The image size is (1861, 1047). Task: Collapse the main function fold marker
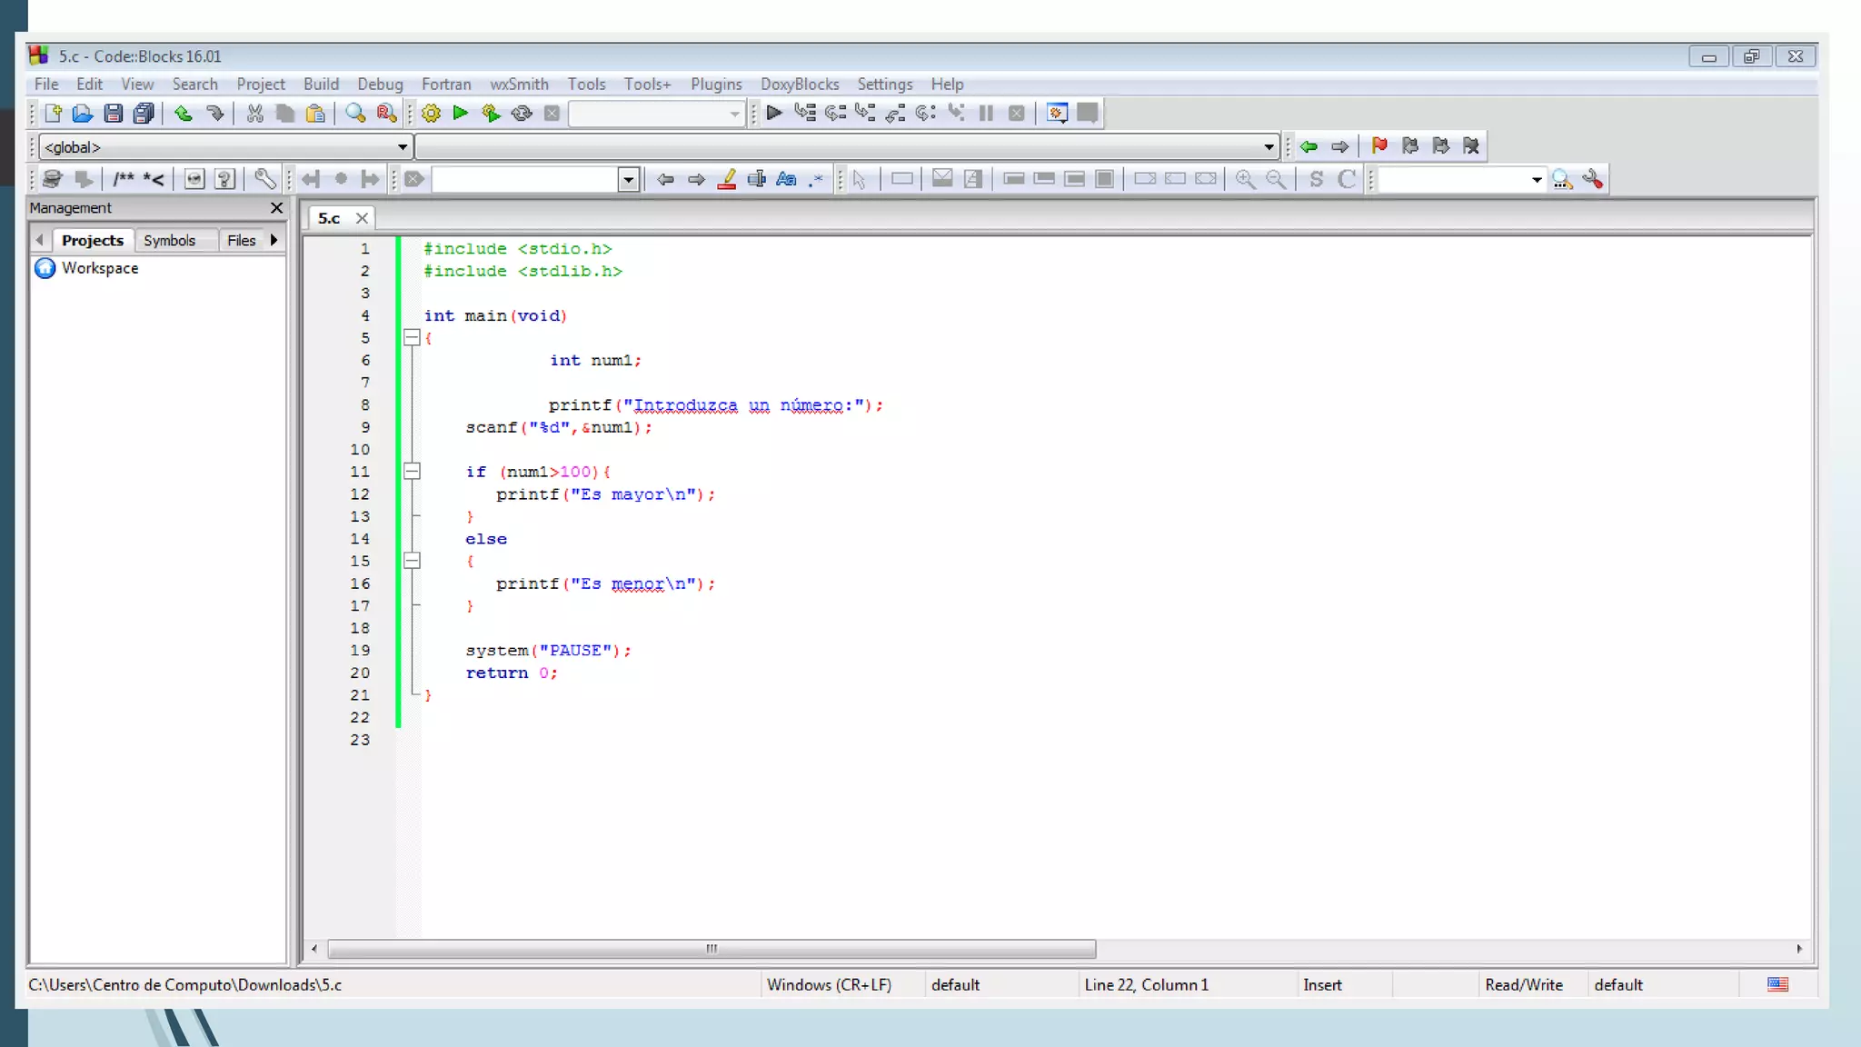pyautogui.click(x=412, y=338)
